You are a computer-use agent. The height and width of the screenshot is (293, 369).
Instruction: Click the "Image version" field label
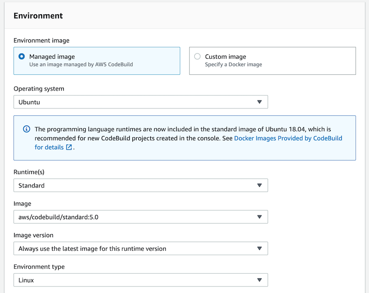pyautogui.click(x=33, y=235)
